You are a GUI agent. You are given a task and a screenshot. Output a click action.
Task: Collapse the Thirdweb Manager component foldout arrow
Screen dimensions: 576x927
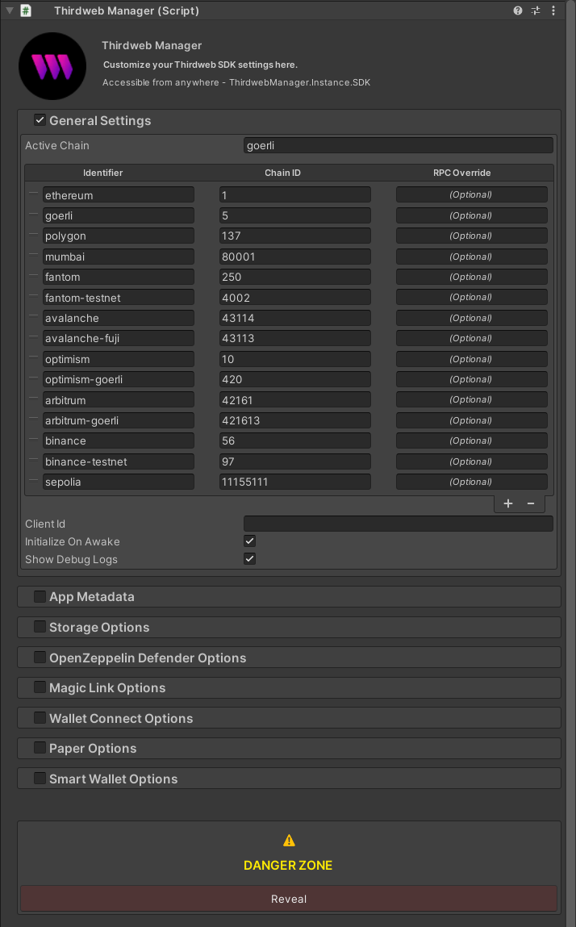[10, 11]
